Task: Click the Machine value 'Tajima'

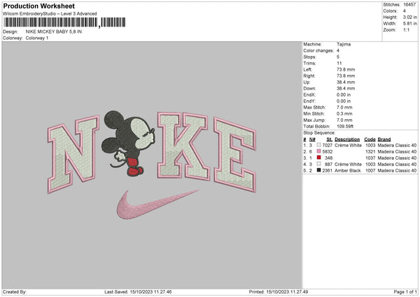Action: 344,44
